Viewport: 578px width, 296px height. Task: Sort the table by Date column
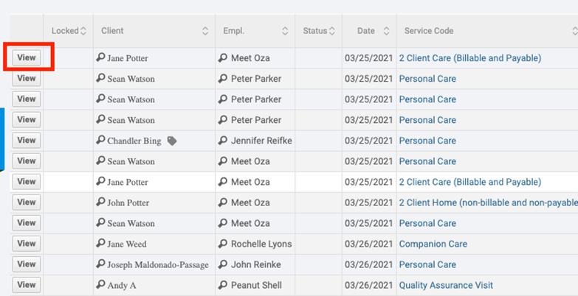(386, 31)
